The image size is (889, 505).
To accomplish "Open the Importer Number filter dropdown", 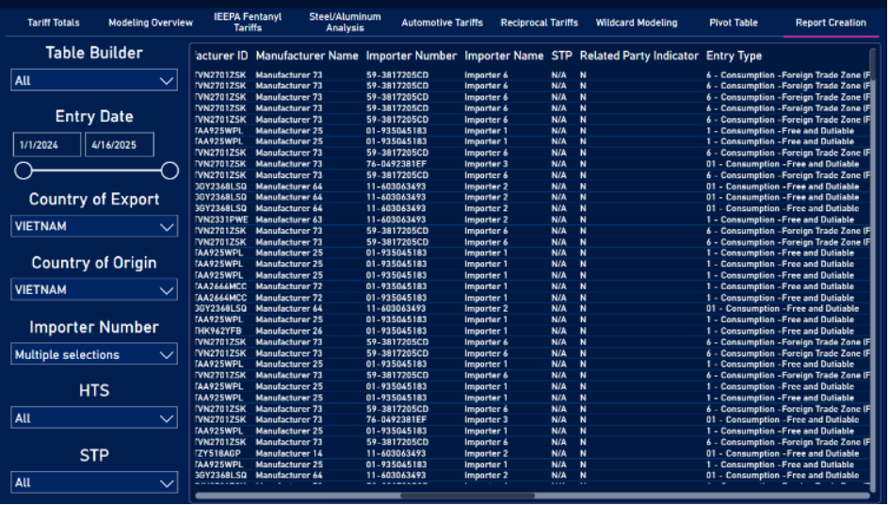I will [x=94, y=355].
